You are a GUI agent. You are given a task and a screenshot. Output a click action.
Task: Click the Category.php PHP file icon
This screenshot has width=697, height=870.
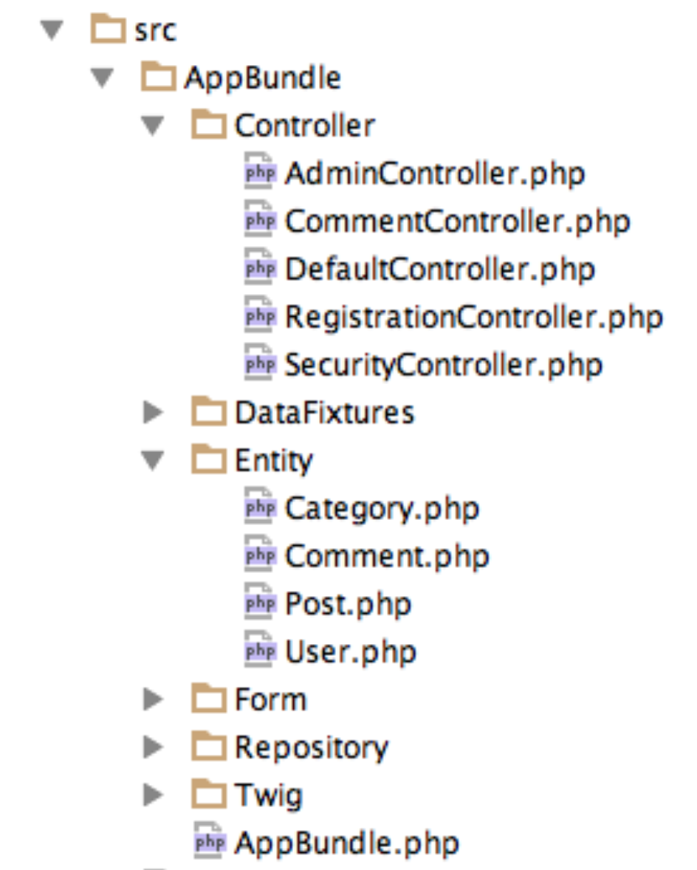(259, 508)
